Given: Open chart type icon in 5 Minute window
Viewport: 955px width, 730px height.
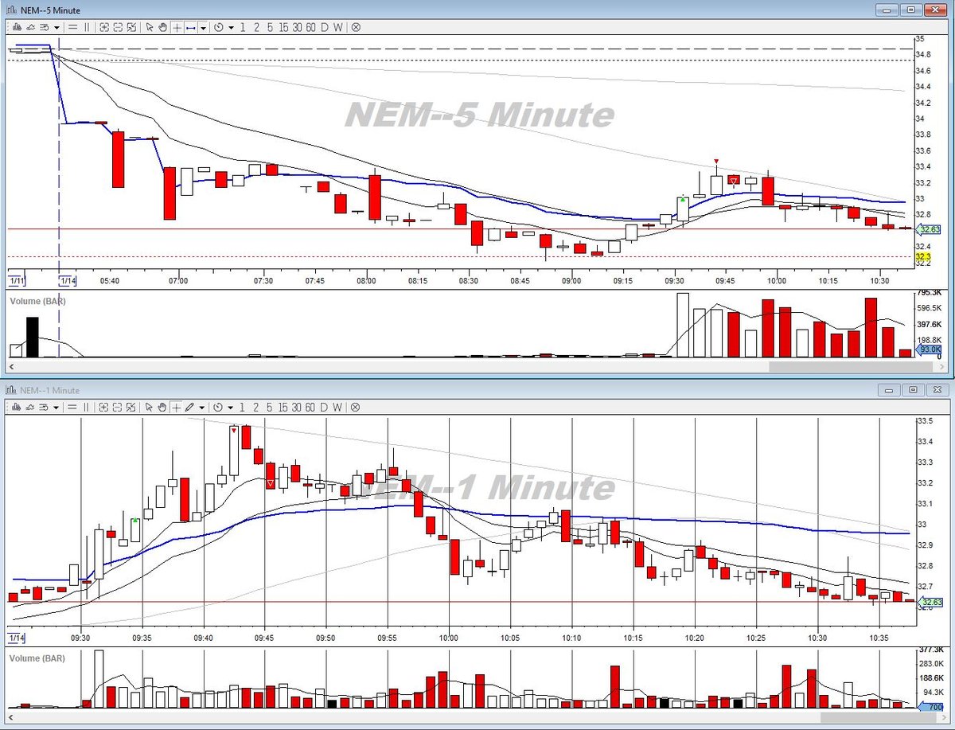Looking at the screenshot, I should [x=18, y=27].
